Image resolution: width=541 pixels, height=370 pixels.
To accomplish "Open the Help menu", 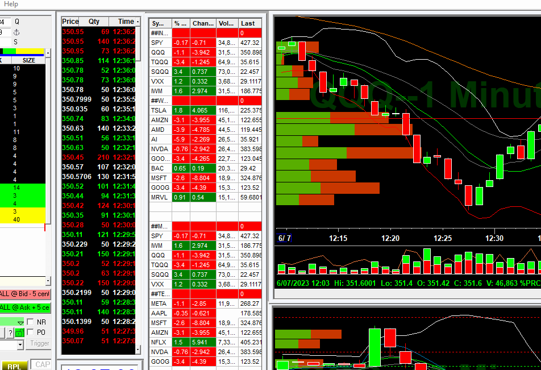I will tap(11, 4).
